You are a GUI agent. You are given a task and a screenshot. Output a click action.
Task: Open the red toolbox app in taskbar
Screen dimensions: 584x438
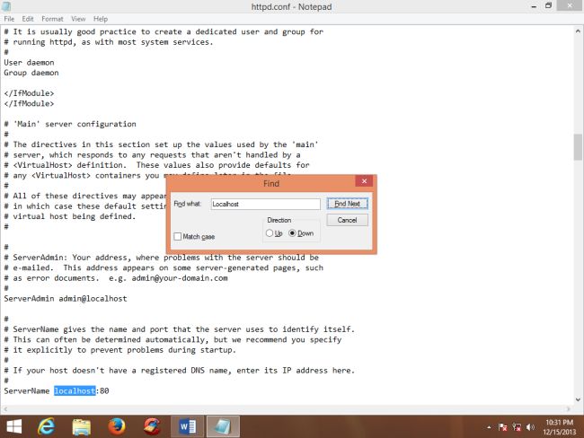coord(152,426)
